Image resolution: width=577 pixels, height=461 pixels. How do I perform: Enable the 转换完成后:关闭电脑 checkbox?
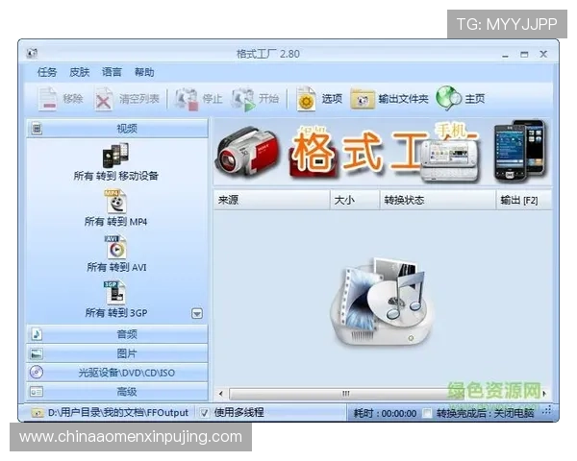(427, 413)
